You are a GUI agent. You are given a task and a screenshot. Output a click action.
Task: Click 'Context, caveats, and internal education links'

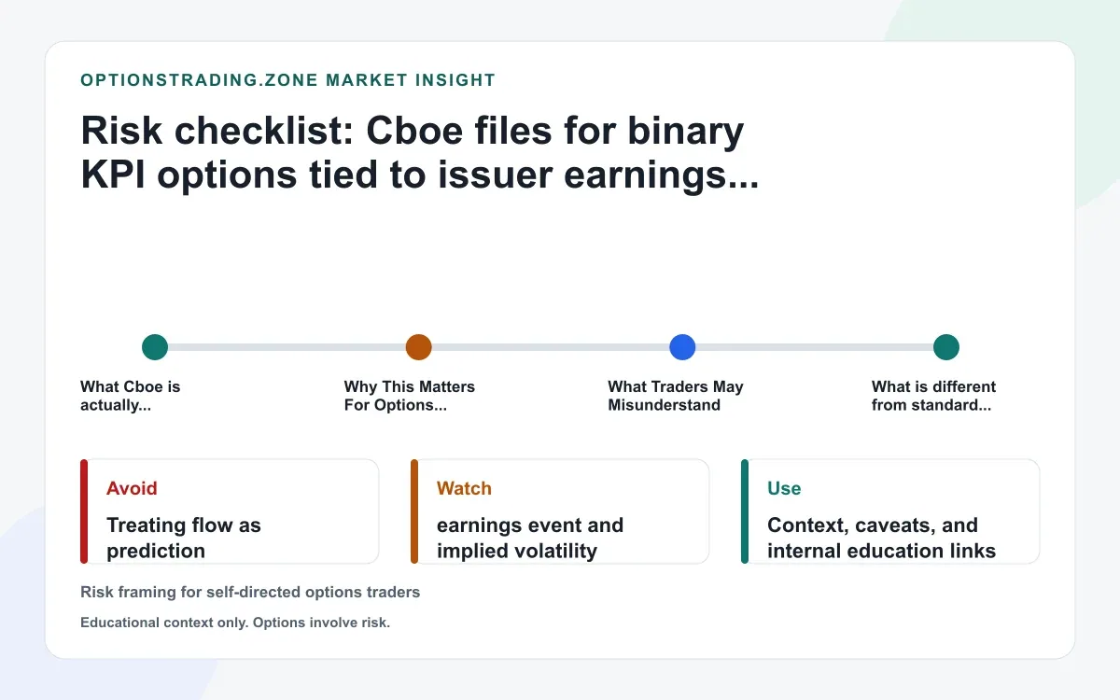pyautogui.click(x=882, y=538)
